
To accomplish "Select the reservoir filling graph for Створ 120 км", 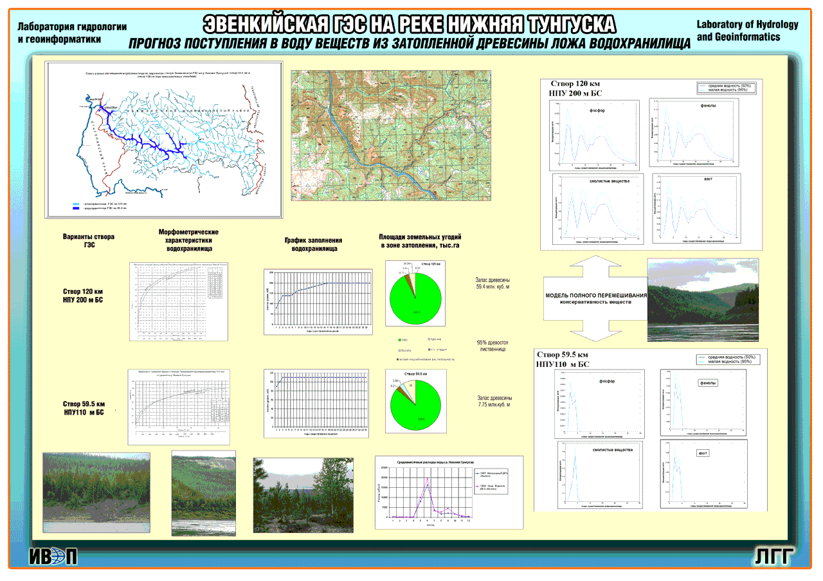I will 318,301.
